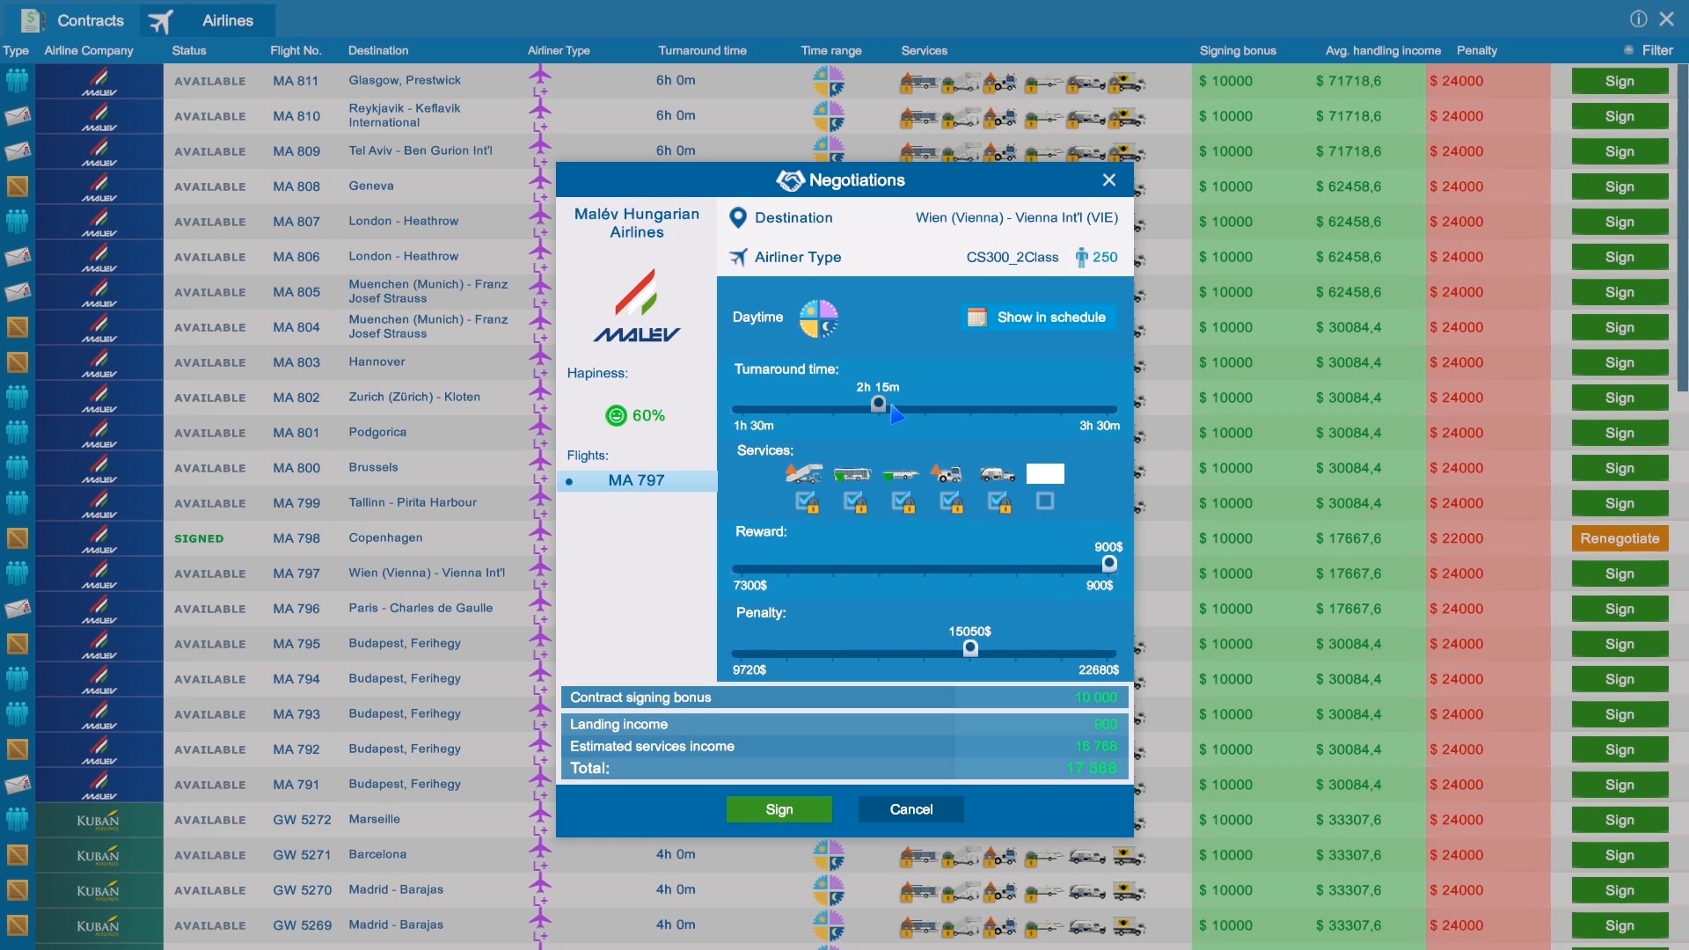
Task: Click the Penalty slider handle at 15050$
Action: click(x=970, y=648)
